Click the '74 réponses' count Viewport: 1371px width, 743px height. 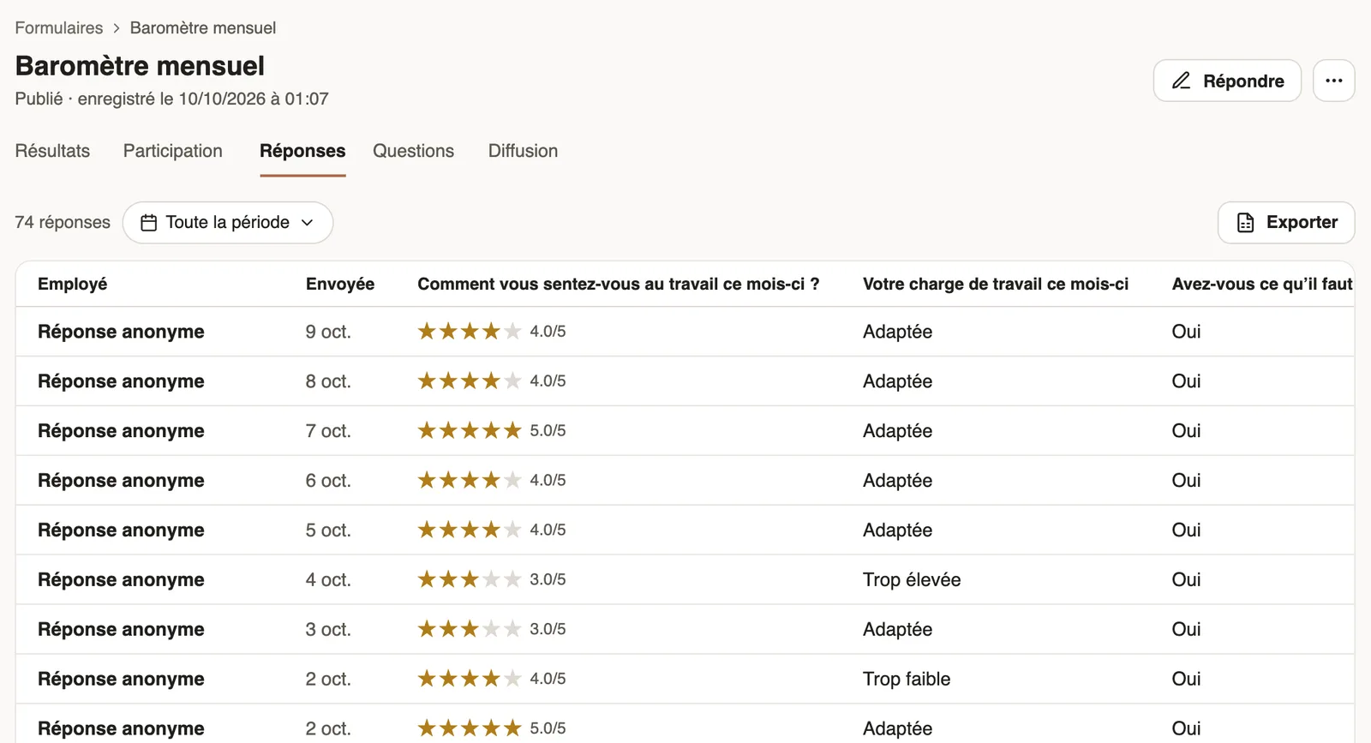pyautogui.click(x=63, y=223)
